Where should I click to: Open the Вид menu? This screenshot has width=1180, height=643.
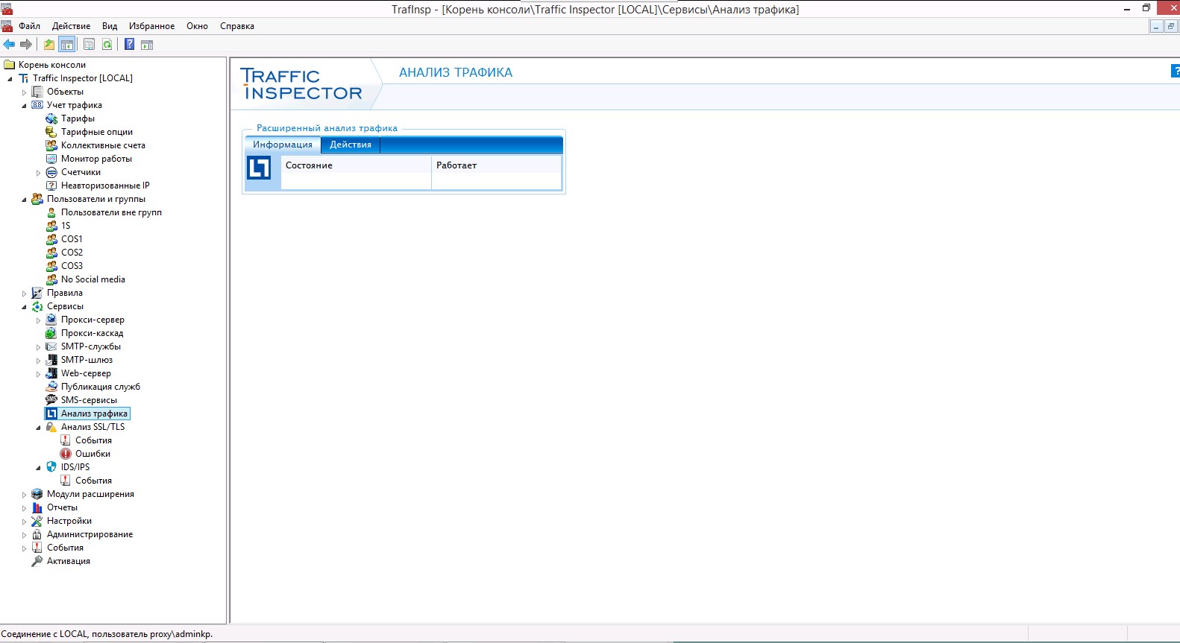point(110,26)
